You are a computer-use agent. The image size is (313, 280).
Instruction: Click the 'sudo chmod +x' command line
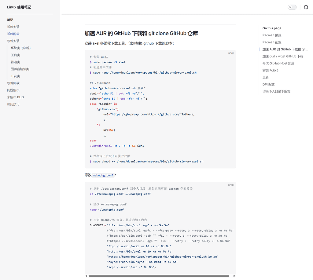[146, 162]
